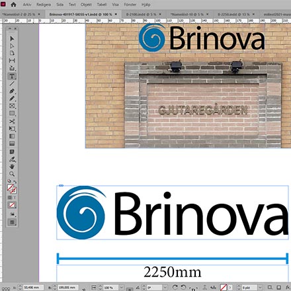The image size is (291, 291).
Task: Toggle formatting affects text button
Action: 15,198
